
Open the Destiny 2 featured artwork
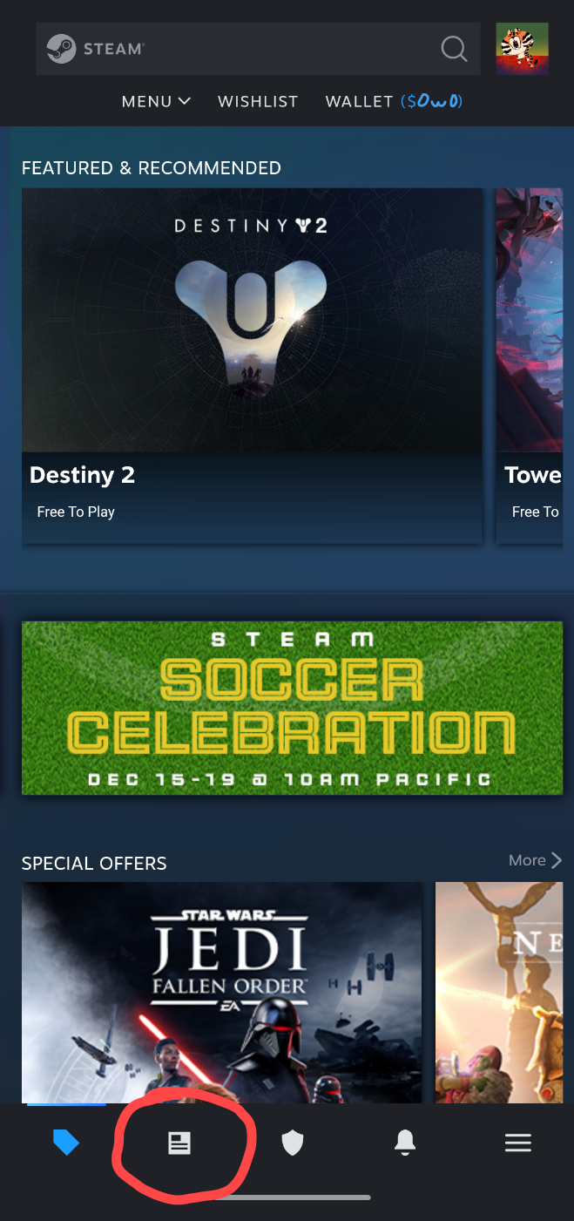click(252, 320)
